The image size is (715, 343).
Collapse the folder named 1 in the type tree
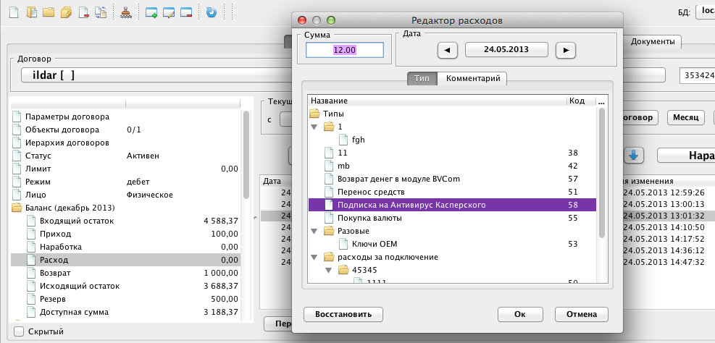point(314,127)
